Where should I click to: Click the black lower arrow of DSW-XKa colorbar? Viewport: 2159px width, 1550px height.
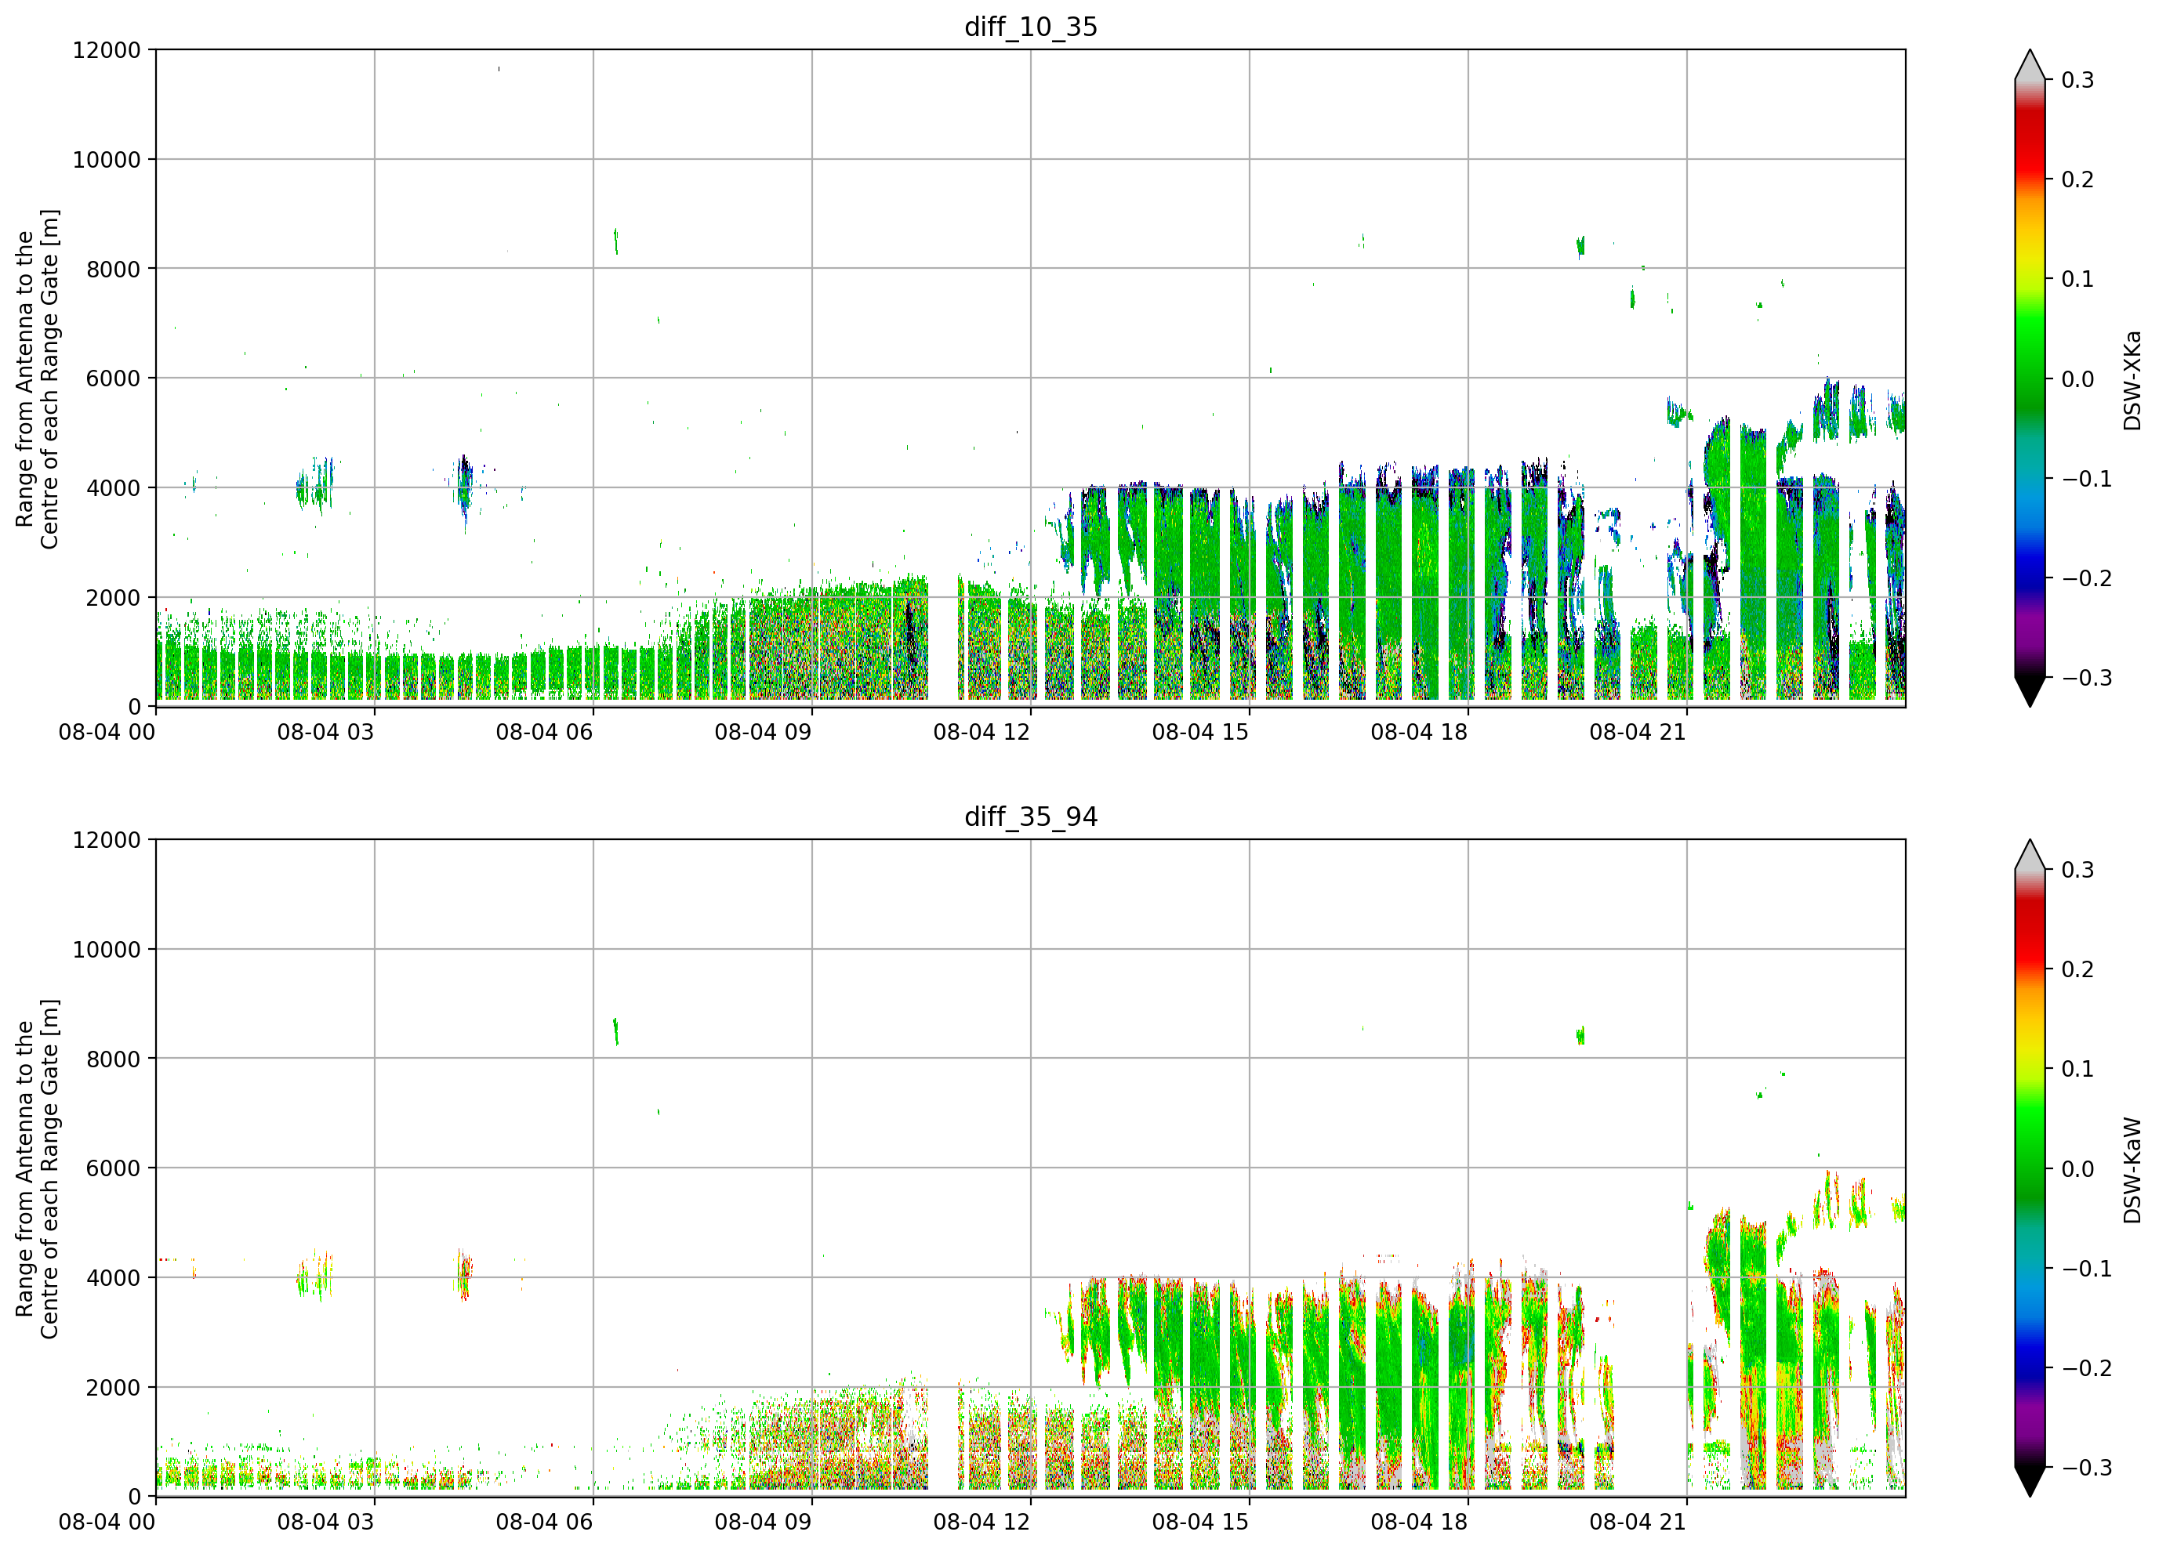[2030, 692]
